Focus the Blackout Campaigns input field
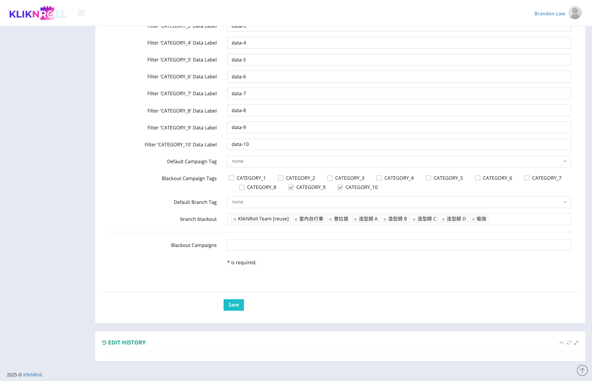Image resolution: width=592 pixels, height=381 pixels. (x=399, y=245)
